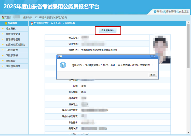191x136 pixels.
Task: Click the 证件号码 label
Action: point(73,44)
